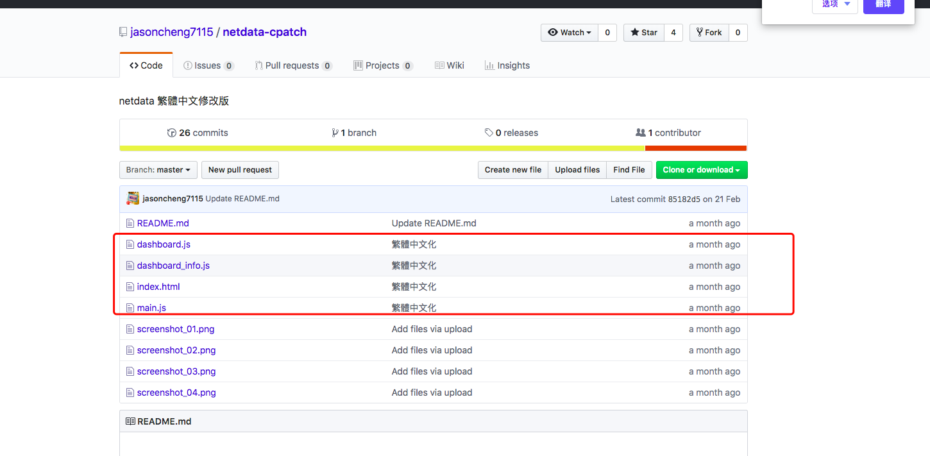The height and width of the screenshot is (456, 930).
Task: Open dashboard_info.js file
Action: 173,266
